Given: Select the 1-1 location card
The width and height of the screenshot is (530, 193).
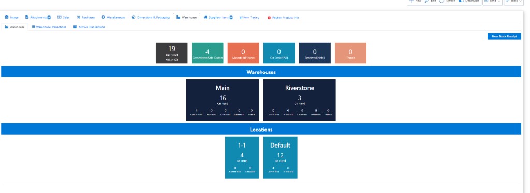Looking at the screenshot, I should 242,157.
